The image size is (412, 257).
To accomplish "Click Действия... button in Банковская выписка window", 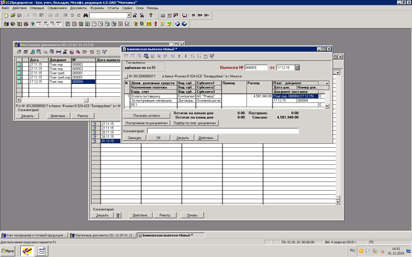I will [x=207, y=138].
